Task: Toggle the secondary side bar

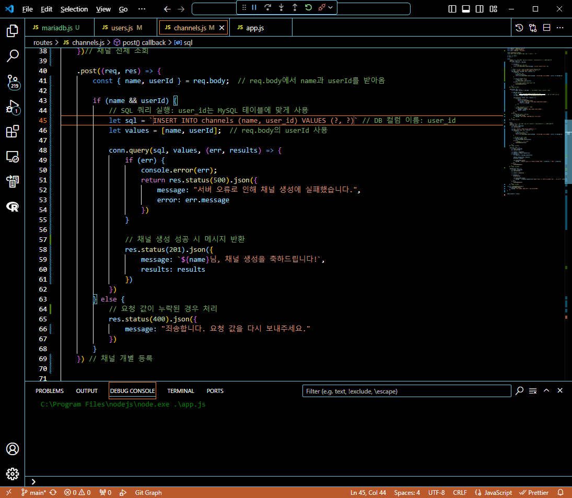Action: [x=480, y=9]
